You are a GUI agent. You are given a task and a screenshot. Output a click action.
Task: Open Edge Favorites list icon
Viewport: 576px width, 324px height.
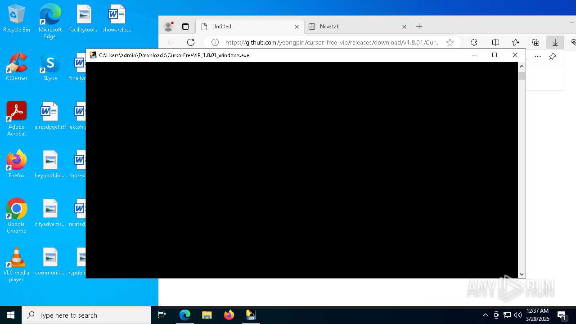516,42
